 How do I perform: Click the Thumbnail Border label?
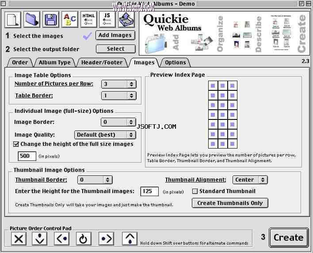[41, 180]
